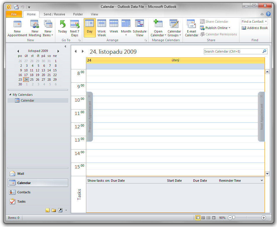Go to previous month in date navigator
This screenshot has width=277, height=227.
[18, 51]
